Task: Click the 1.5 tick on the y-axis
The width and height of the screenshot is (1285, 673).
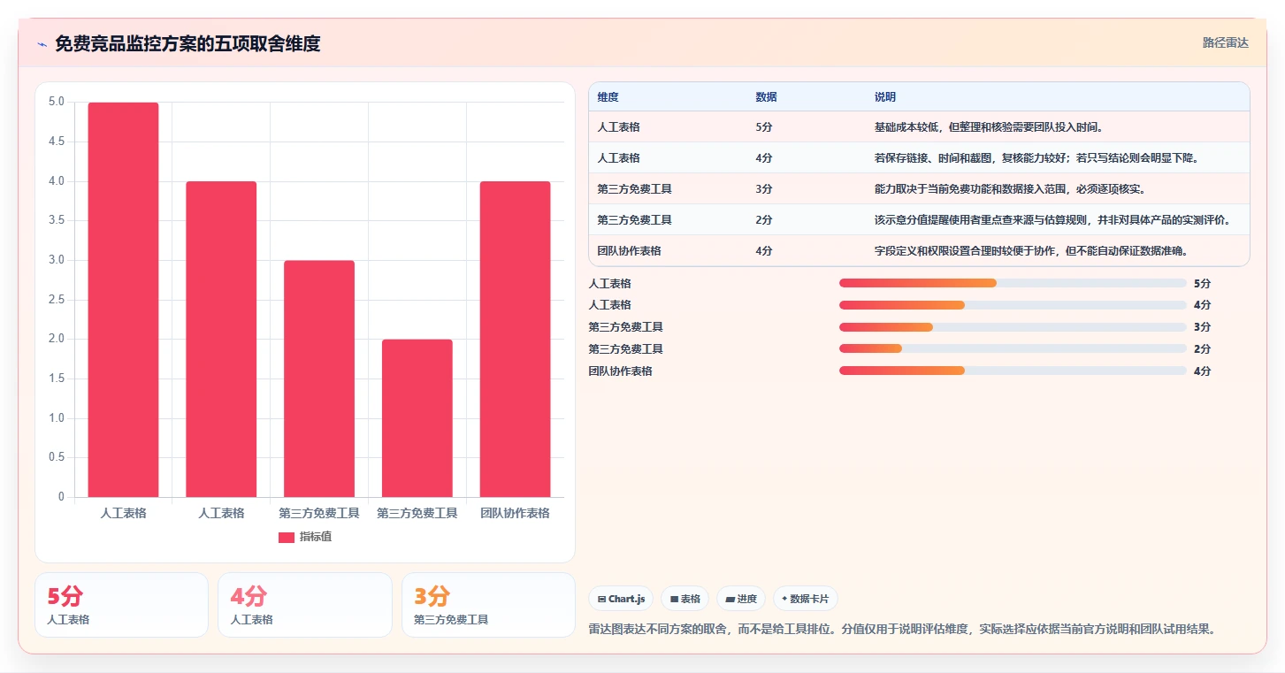Action: click(55, 379)
